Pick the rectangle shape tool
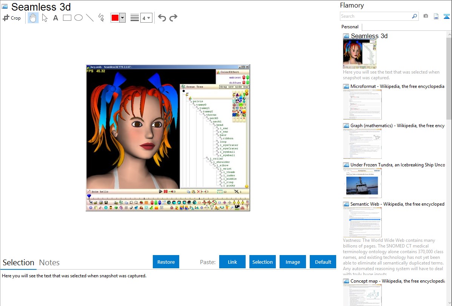452x306 pixels. tap(67, 18)
